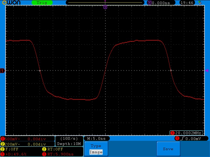Click the 20.0002MHz frequency counter
210x157 pixels.
(186, 133)
